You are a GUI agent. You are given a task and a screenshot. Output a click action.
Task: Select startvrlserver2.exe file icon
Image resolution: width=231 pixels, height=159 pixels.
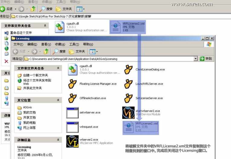point(128,113)
